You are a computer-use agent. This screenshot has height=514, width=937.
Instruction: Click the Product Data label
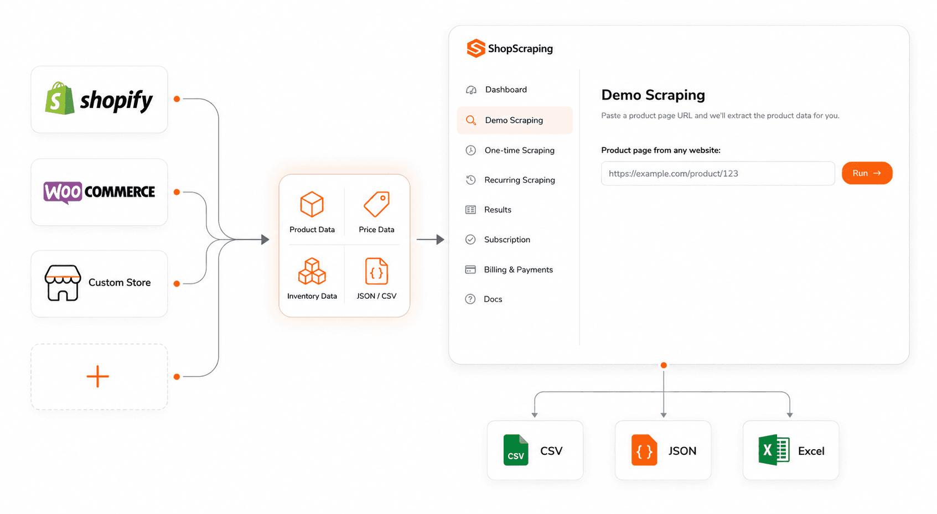click(x=312, y=230)
